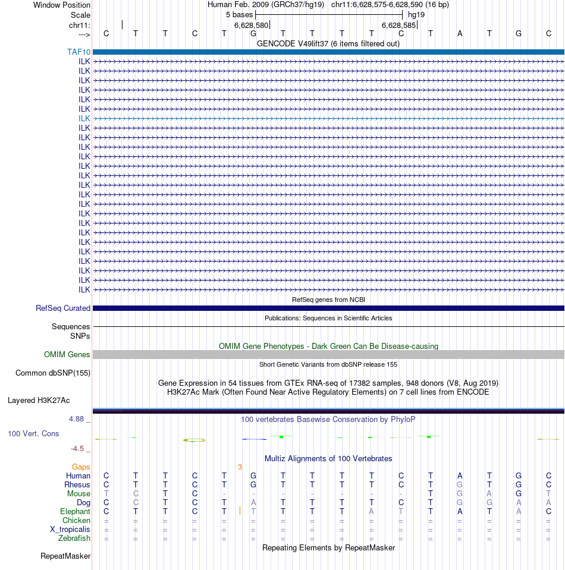Click the Mouse alignment row label
565x570 pixels.
click(x=79, y=494)
